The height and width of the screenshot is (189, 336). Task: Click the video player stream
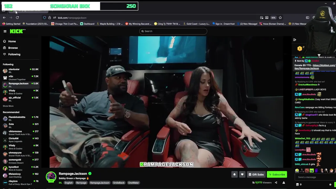(x=166, y=102)
